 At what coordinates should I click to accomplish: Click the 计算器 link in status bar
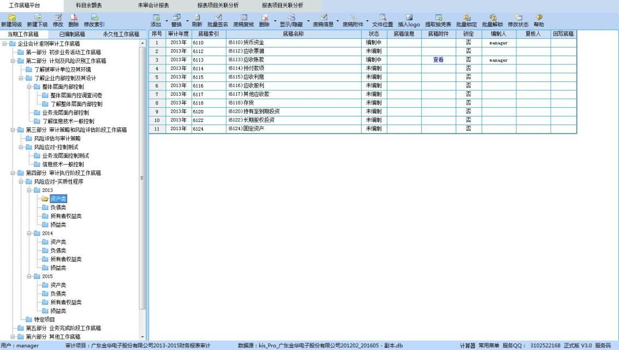467,346
